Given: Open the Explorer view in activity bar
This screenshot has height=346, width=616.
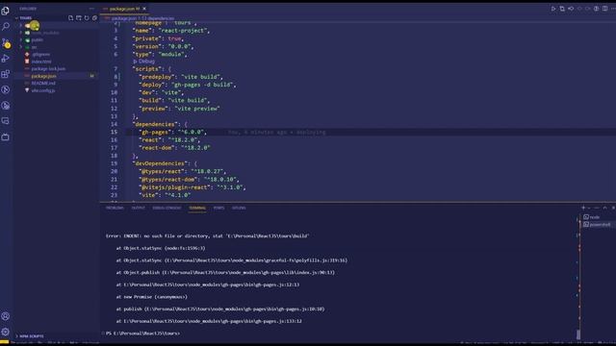Looking at the screenshot, I should pos(6,11).
